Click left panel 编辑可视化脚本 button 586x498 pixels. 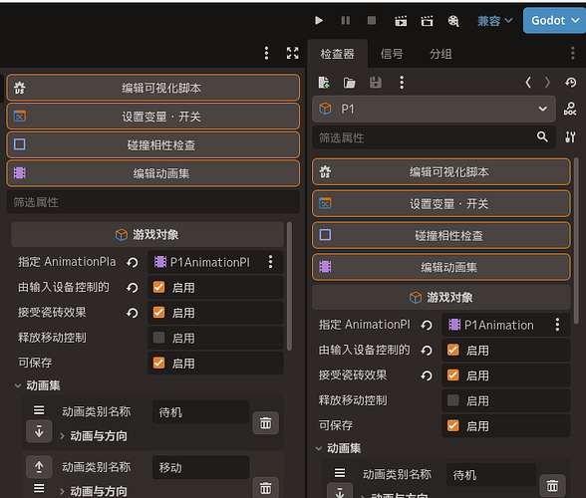coord(153,88)
